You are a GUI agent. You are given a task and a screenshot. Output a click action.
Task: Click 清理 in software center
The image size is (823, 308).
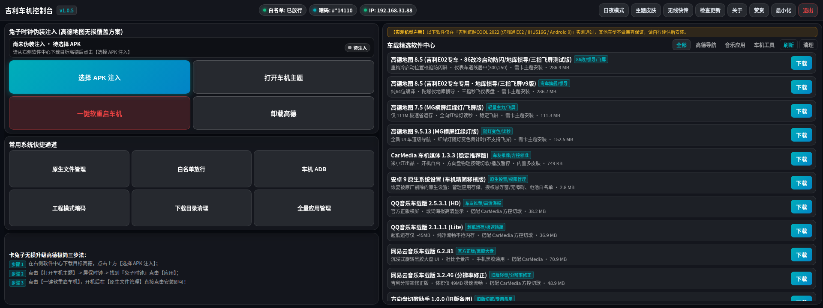[808, 45]
